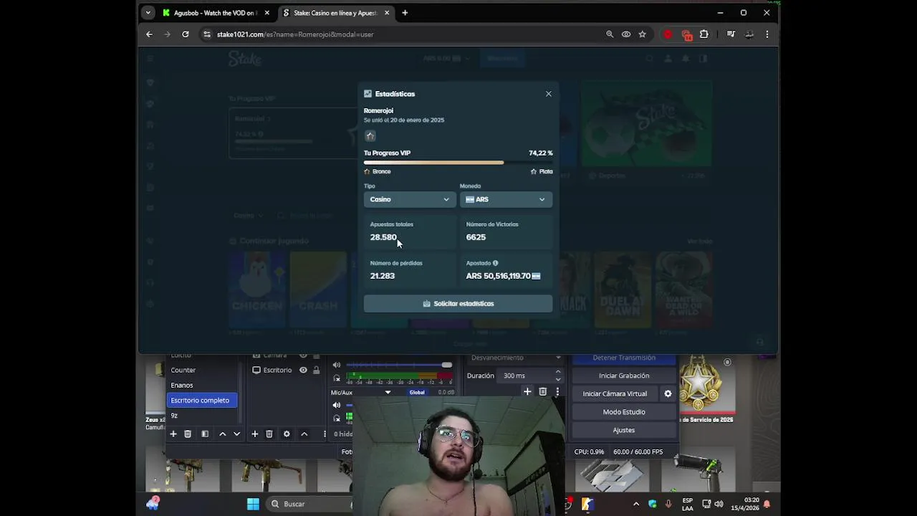Screen dimensions: 917x516
Task: Open the Moneda dropdown set to ARS
Action: (506, 199)
